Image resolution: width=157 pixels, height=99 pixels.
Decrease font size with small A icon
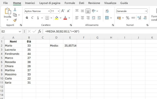click(68, 11)
